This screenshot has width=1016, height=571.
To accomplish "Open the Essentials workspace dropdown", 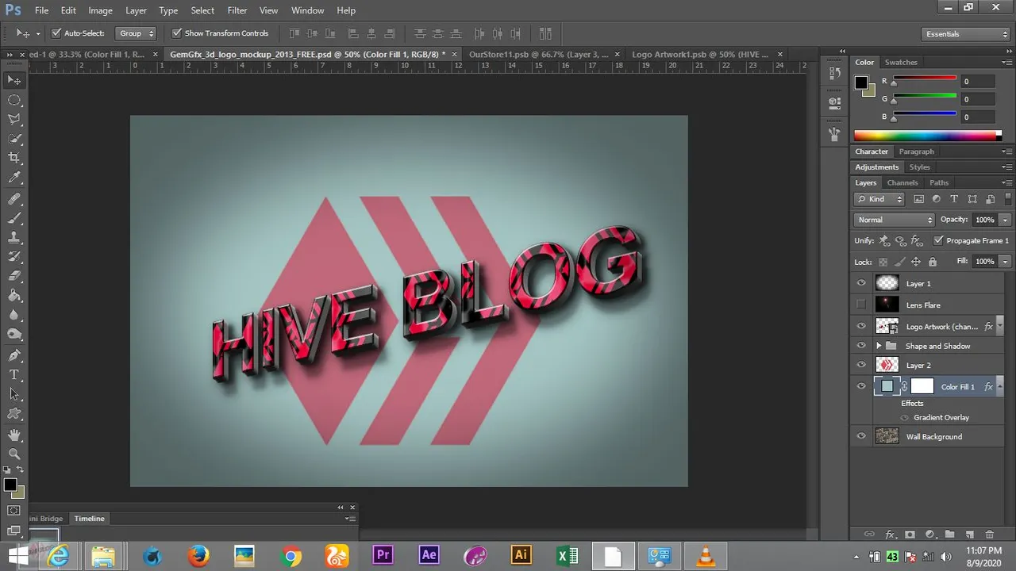I will coord(966,34).
